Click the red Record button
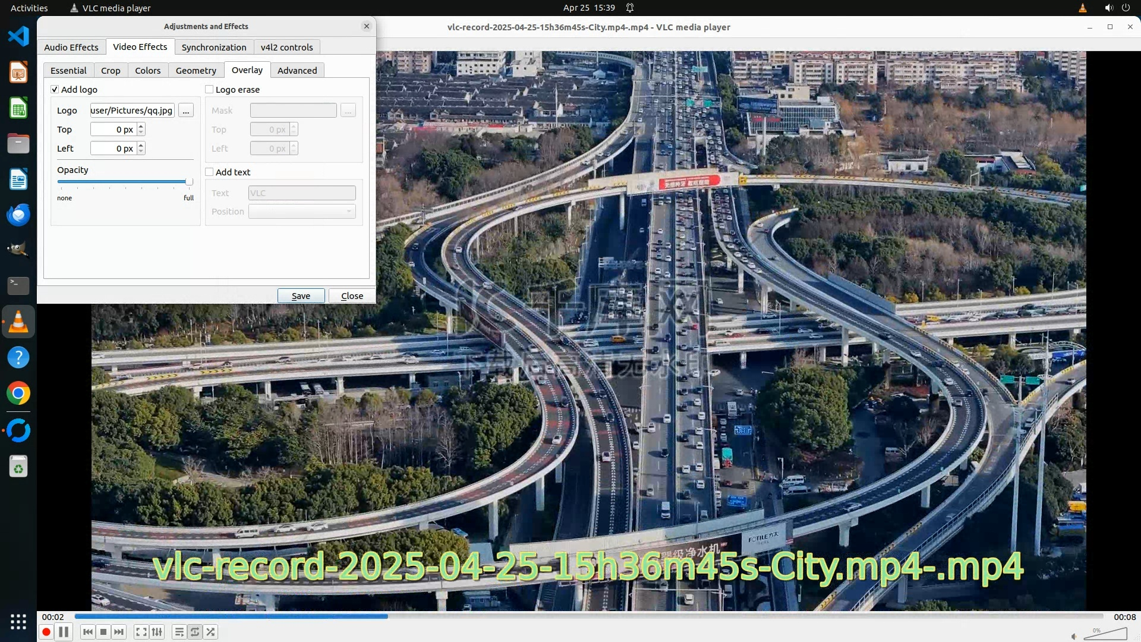Viewport: 1141px width, 642px height. click(x=46, y=632)
